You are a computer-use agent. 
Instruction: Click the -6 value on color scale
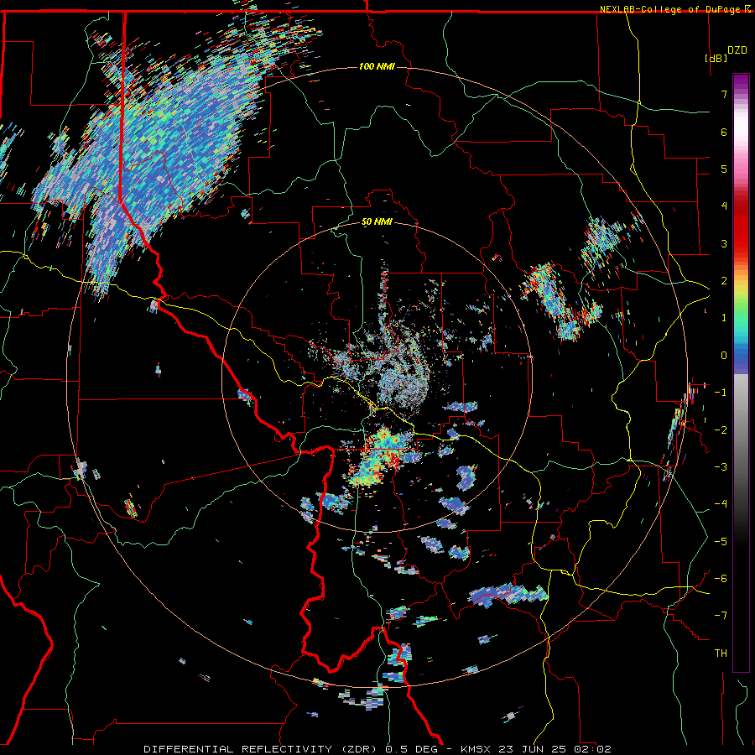pyautogui.click(x=721, y=579)
